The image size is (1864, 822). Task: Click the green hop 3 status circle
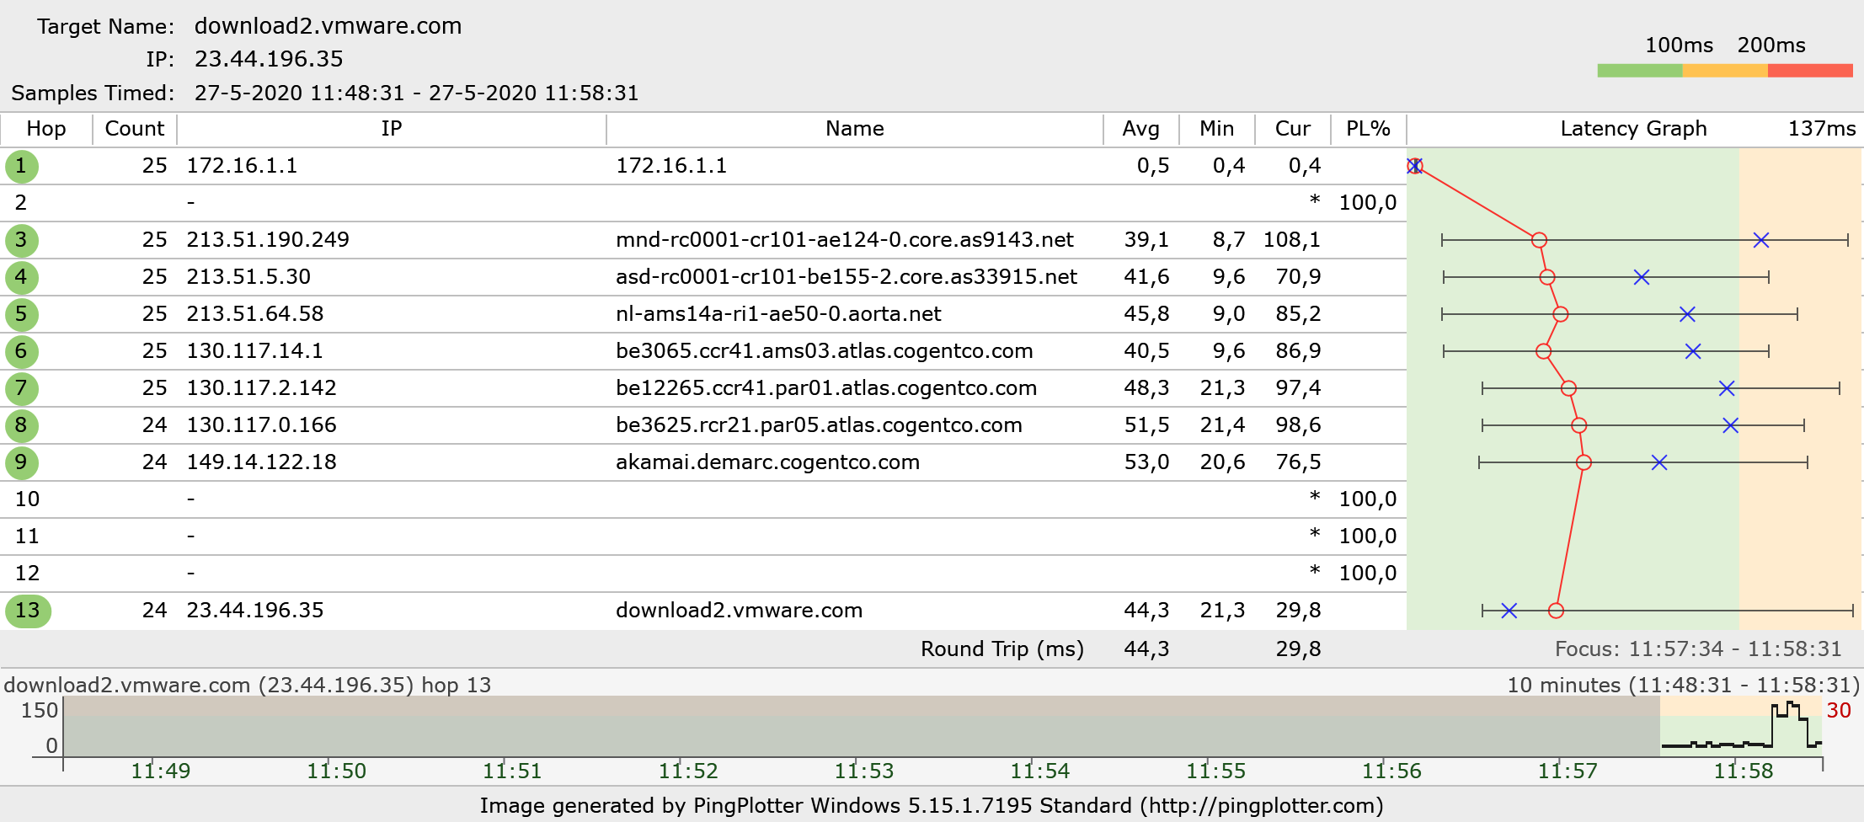[21, 240]
